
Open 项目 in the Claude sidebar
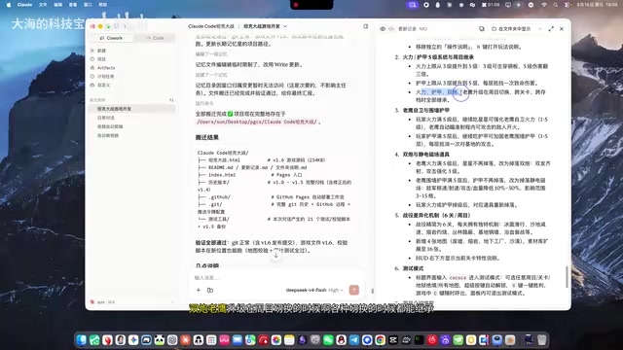(x=101, y=59)
